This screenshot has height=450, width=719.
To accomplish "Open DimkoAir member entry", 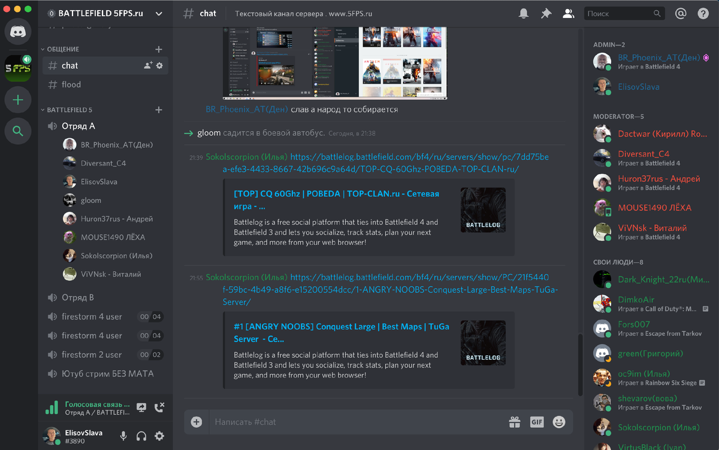I will [652, 303].
